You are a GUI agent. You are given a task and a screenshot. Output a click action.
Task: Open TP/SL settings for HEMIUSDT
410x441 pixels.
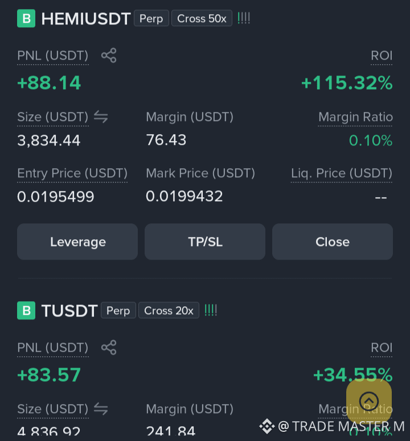point(205,242)
